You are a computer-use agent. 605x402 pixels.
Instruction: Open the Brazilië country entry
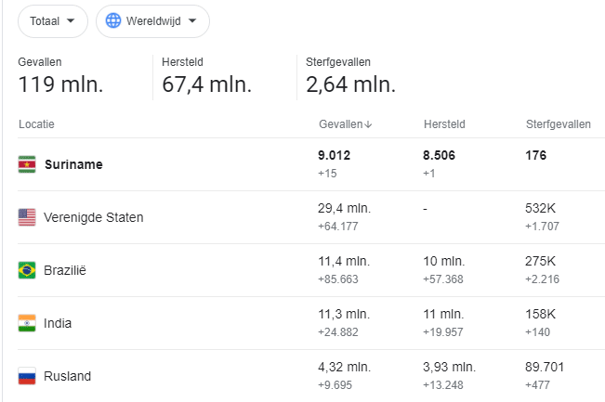(311, 270)
